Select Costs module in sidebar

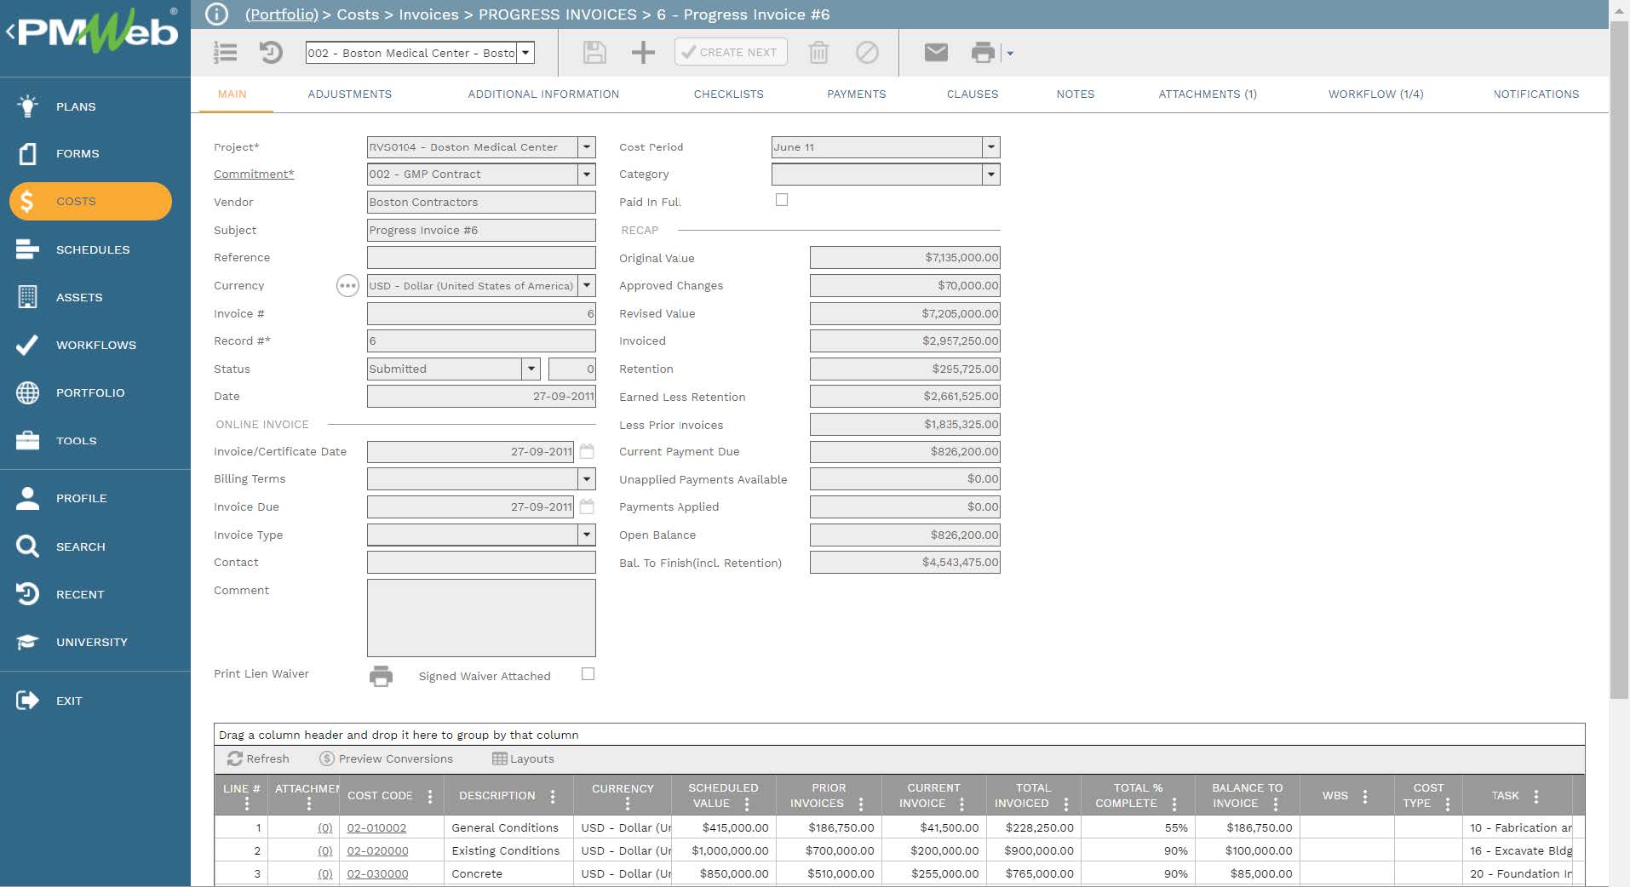click(90, 202)
